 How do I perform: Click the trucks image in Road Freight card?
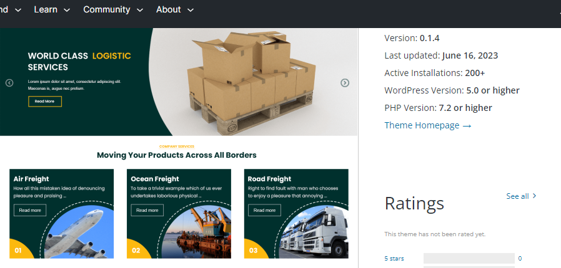(x=314, y=232)
